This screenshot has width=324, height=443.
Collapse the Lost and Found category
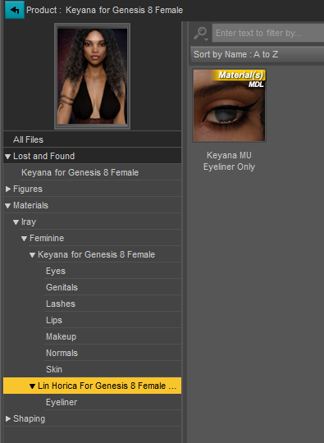coord(8,156)
